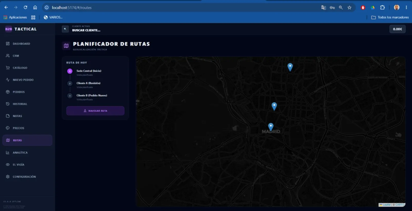Image resolution: width=412 pixels, height=211 pixels.
Task: Select step 3 Cliente B (Pedido Nuevo)
Action: pyautogui.click(x=70, y=96)
